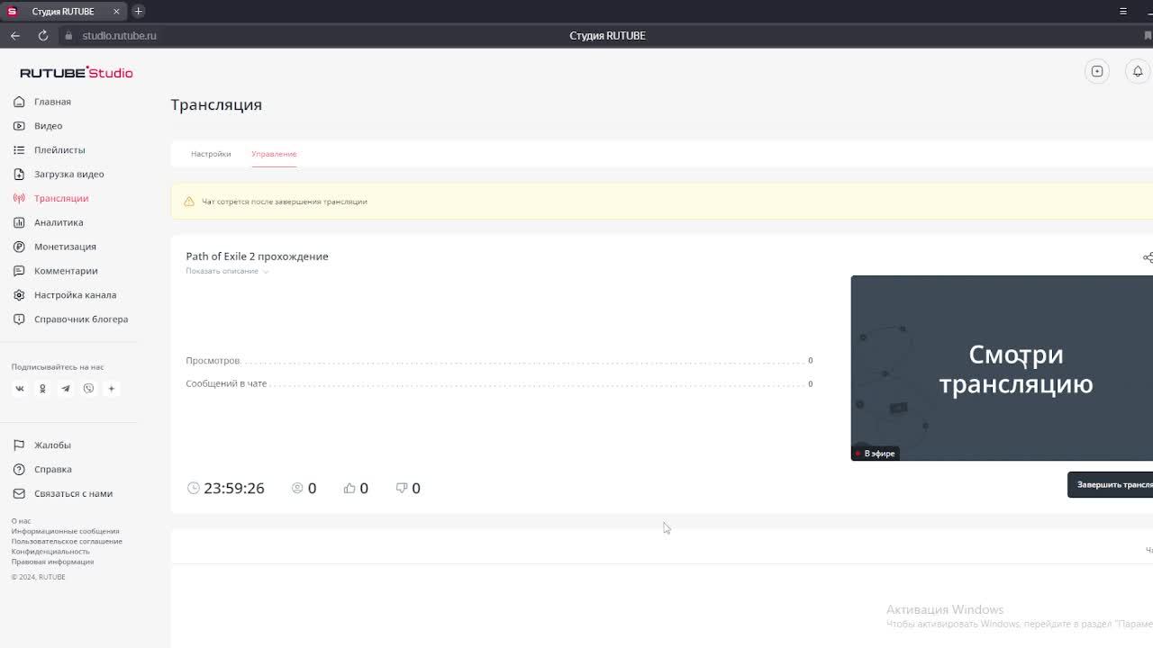Viewport: 1153px width, 648px height.
Task: Click the Жалобы flag icon
Action: click(19, 445)
